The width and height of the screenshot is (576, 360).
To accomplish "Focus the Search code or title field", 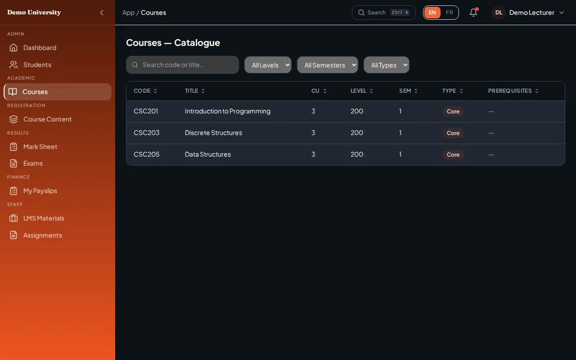I will 182,65.
